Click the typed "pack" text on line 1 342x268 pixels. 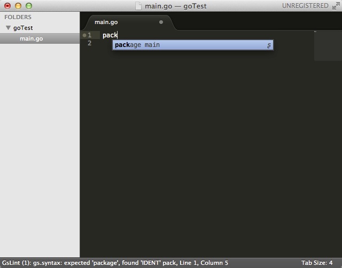click(110, 35)
